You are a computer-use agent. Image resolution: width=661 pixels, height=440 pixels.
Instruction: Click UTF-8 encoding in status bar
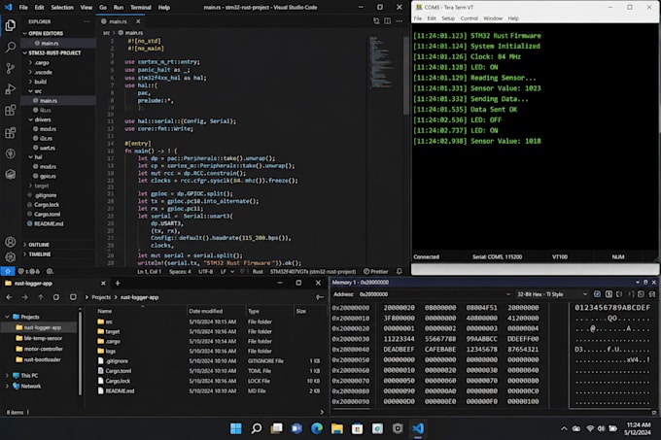click(x=206, y=272)
